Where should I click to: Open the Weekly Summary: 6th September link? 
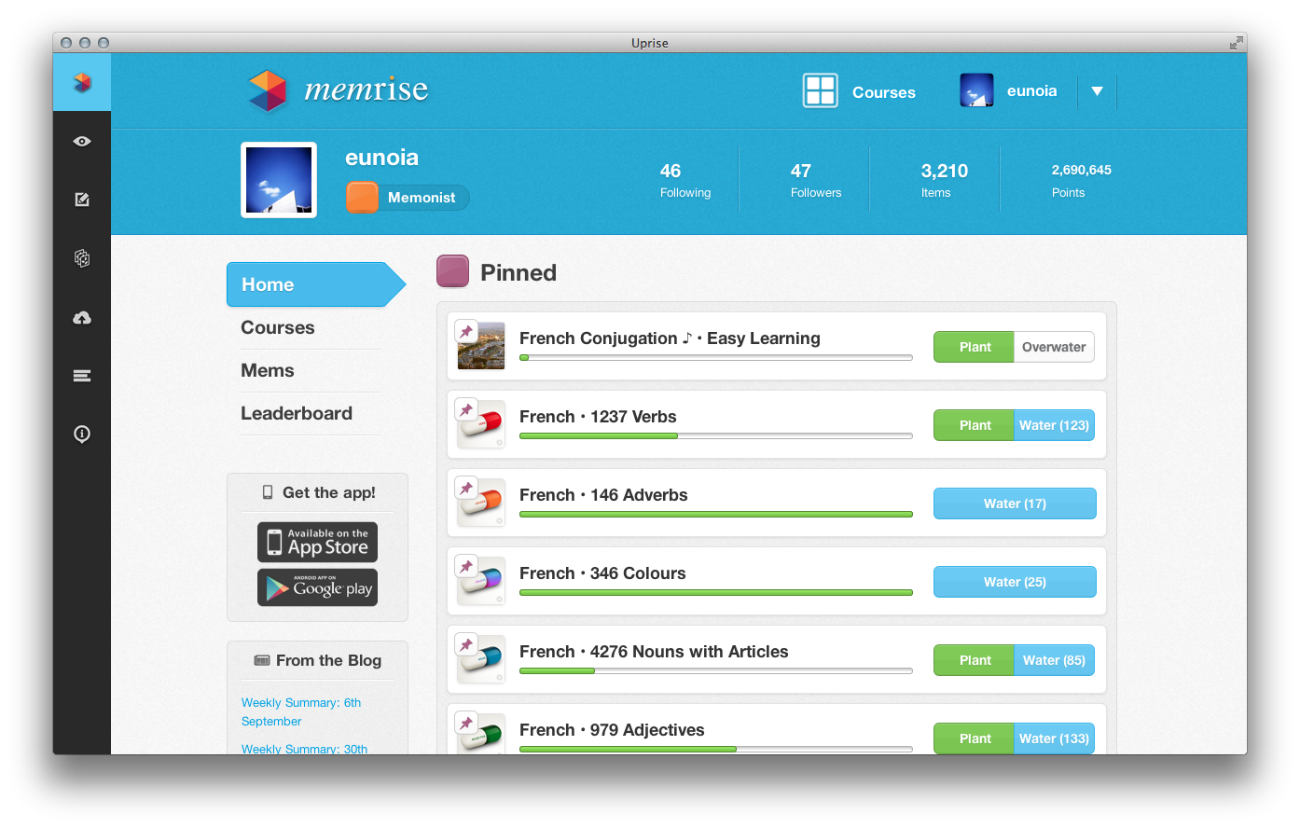[301, 711]
